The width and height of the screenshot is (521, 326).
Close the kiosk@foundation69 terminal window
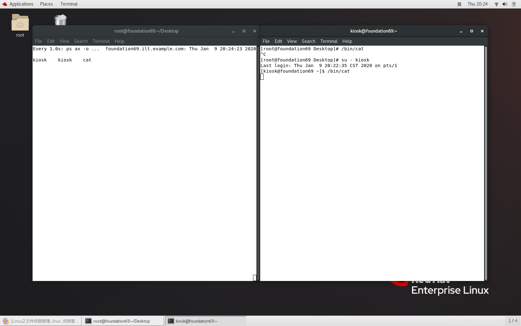[x=482, y=31]
